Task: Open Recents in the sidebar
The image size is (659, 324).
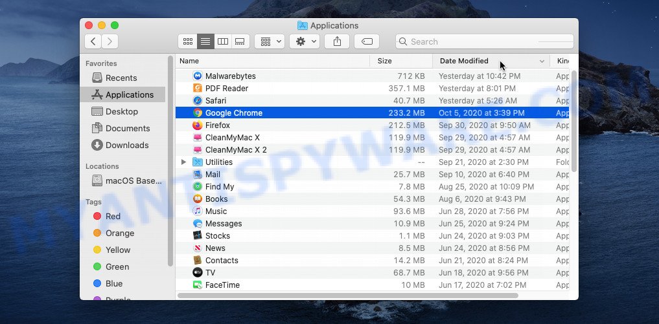Action: (122, 78)
